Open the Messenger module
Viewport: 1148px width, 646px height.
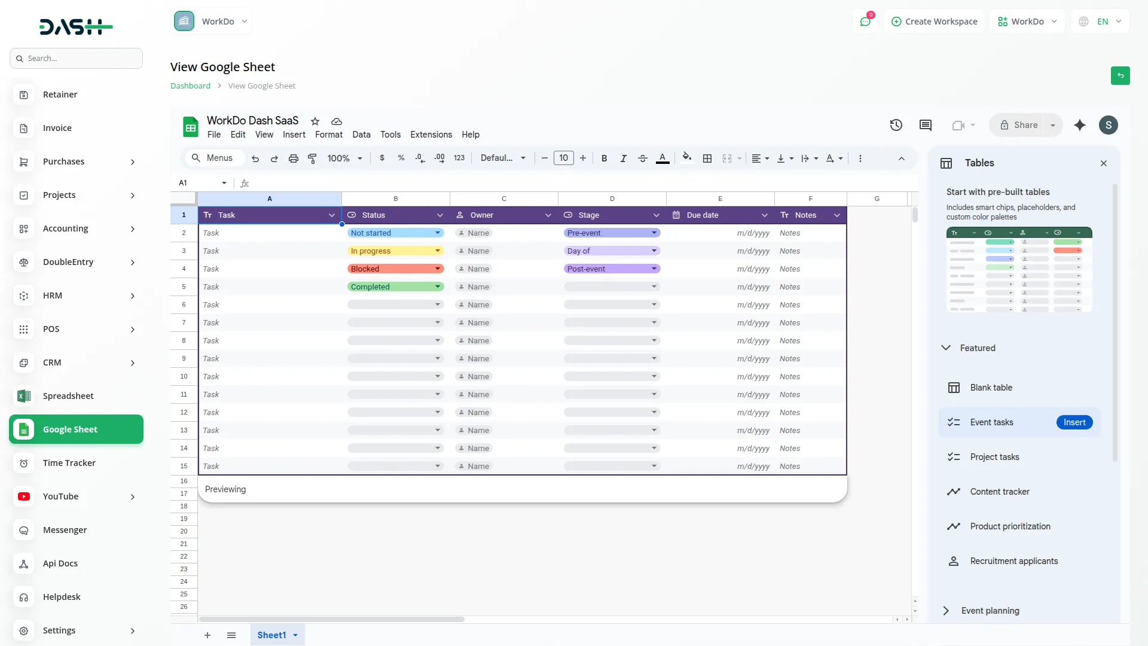pyautogui.click(x=66, y=530)
